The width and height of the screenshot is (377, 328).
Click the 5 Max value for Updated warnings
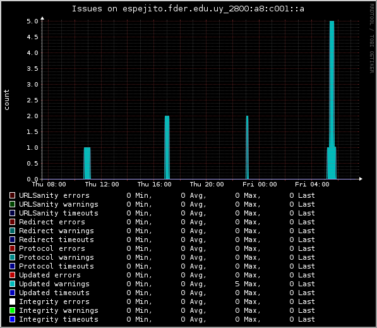click(248, 284)
